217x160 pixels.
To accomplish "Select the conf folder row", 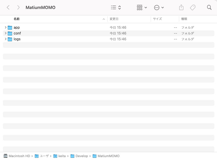I will tap(58, 33).
